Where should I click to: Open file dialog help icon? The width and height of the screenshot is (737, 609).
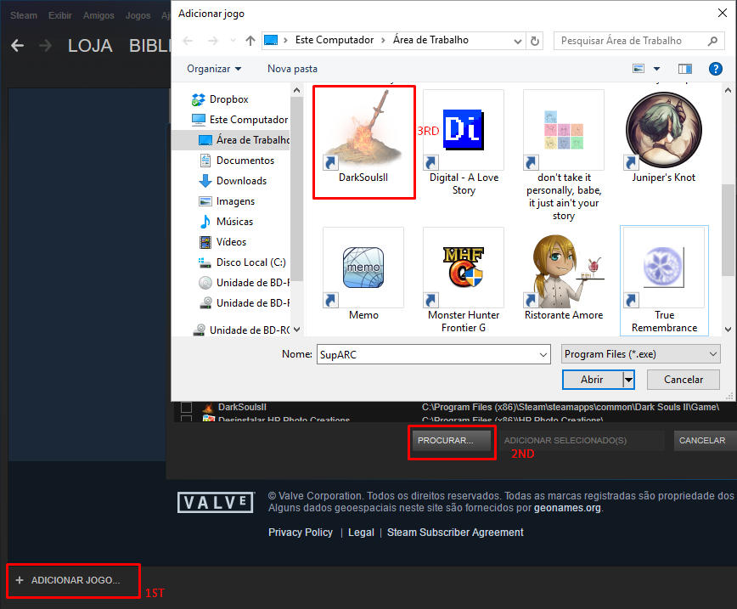tap(715, 69)
